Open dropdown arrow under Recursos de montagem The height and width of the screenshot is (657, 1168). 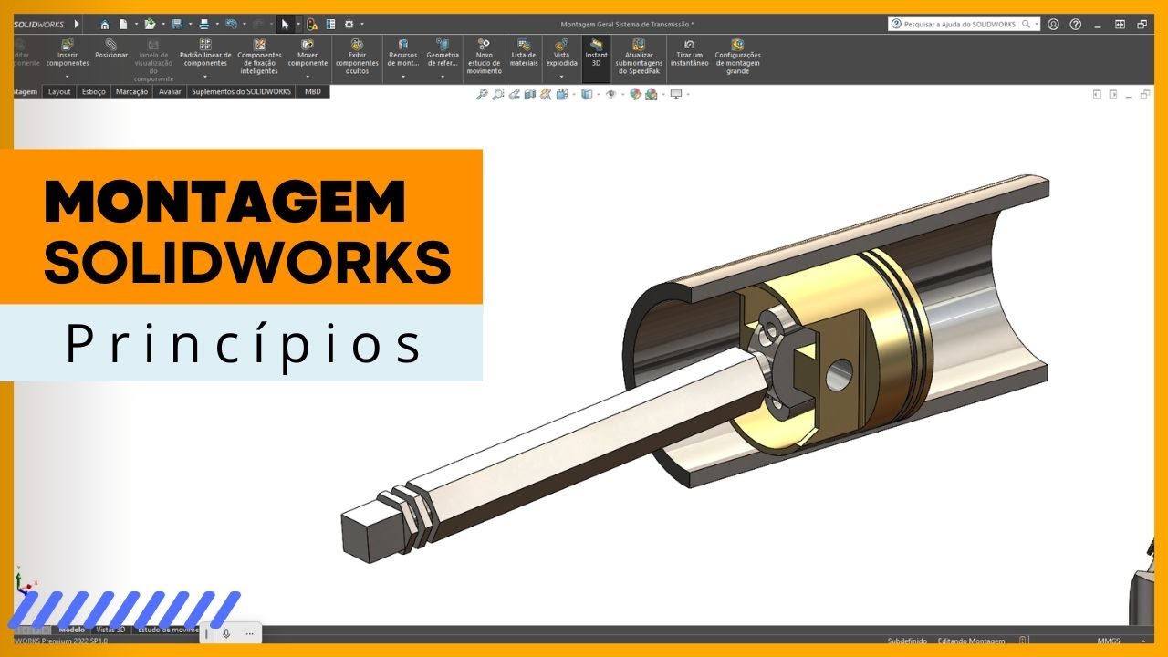[x=402, y=77]
